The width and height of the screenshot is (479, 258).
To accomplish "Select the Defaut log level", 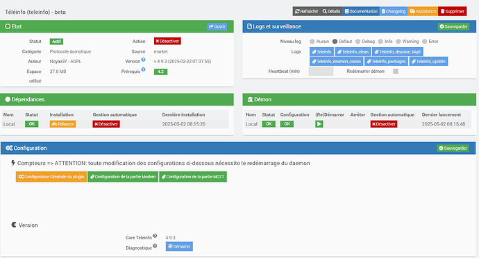I will coord(335,41).
